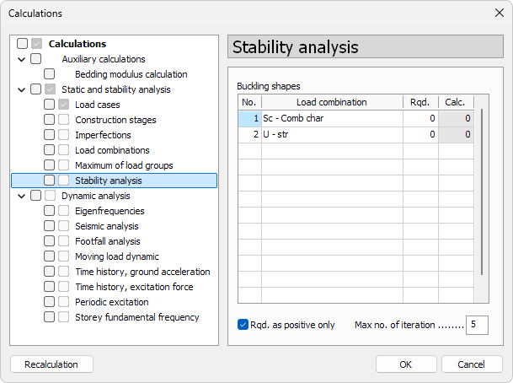This screenshot has width=513, height=383.
Task: Enable Moving load dynamic checkbox
Action: [x=49, y=256]
